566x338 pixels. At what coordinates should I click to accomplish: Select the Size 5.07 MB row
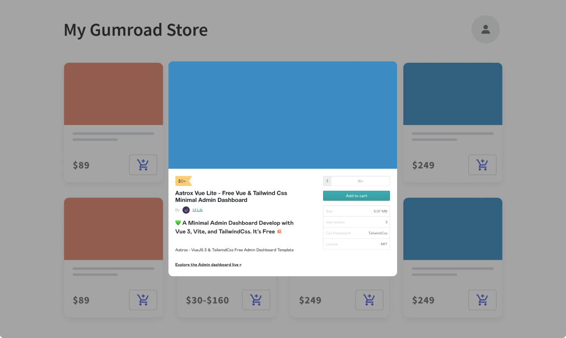(x=357, y=211)
